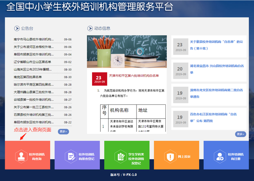The image size is (254, 181).
Task: Open notice 关于公布凌河区合格校外培...
Action: pos(34,47)
